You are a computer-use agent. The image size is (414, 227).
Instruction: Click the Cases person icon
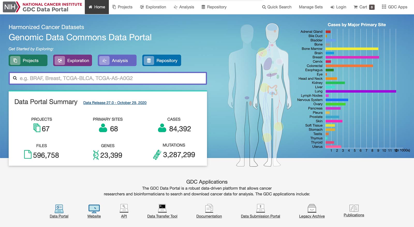[x=162, y=128]
